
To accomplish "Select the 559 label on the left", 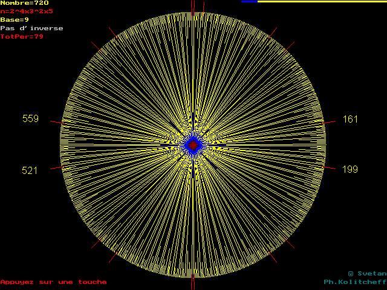I will (x=30, y=119).
